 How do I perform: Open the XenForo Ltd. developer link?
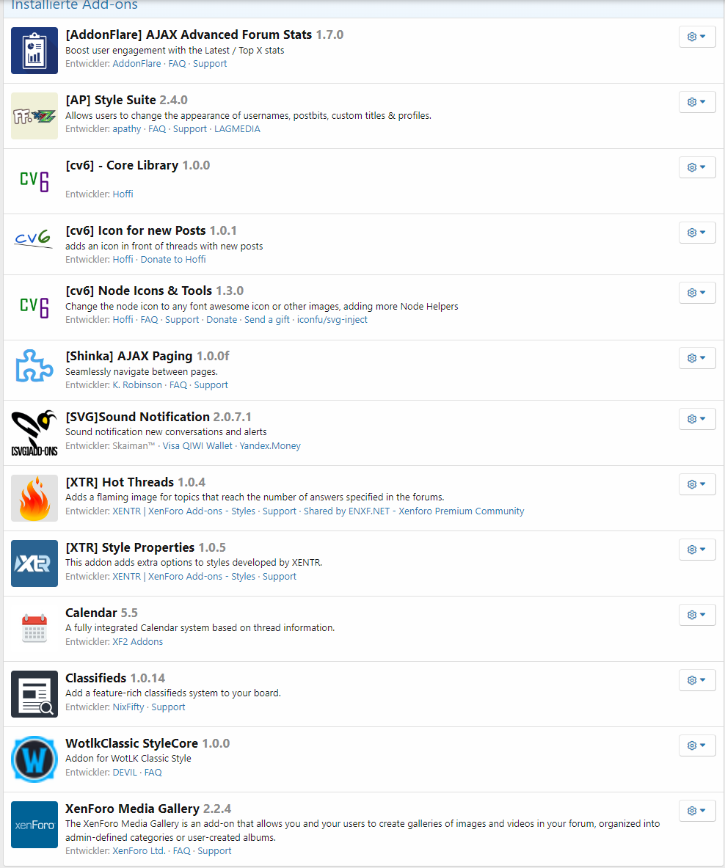point(139,851)
